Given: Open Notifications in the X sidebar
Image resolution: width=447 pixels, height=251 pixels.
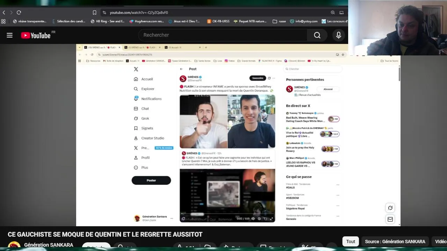Looking at the screenshot, I should (148, 99).
